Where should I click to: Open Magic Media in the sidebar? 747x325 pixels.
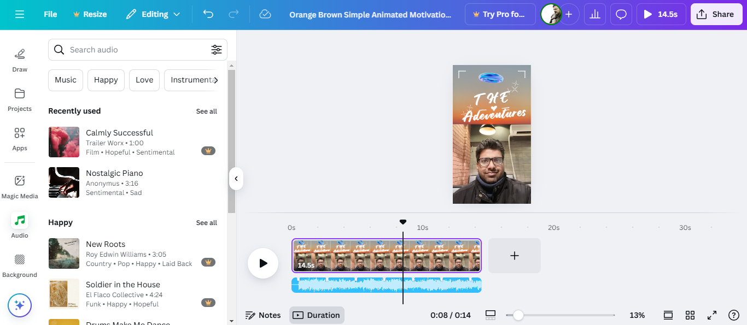pos(20,186)
